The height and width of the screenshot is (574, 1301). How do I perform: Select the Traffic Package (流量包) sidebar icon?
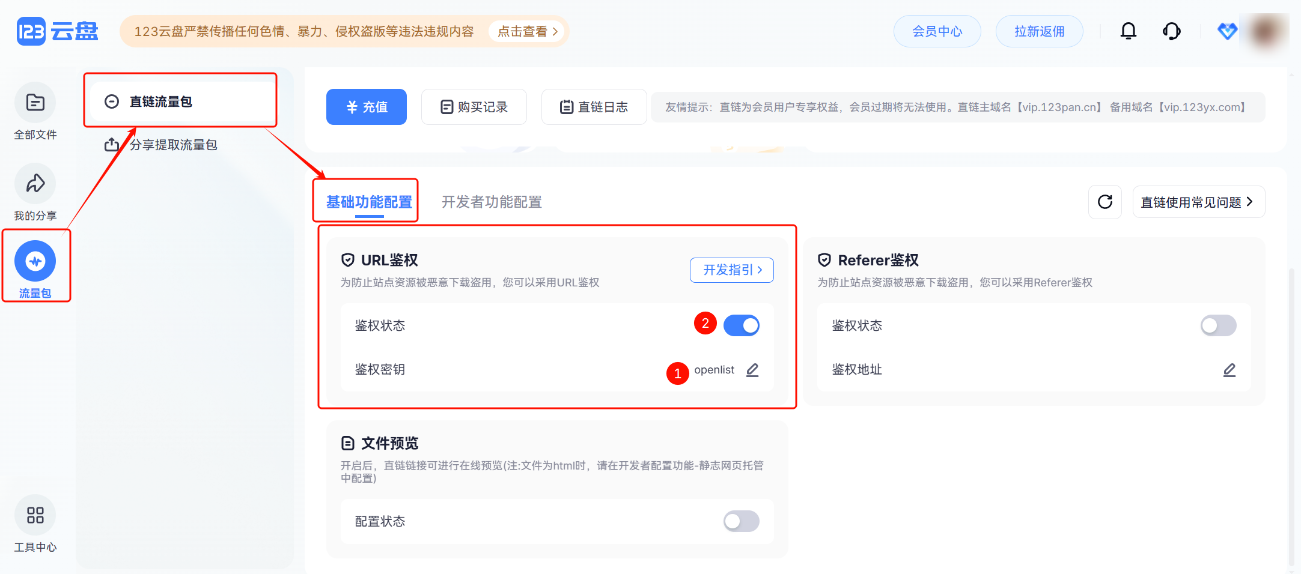35,262
